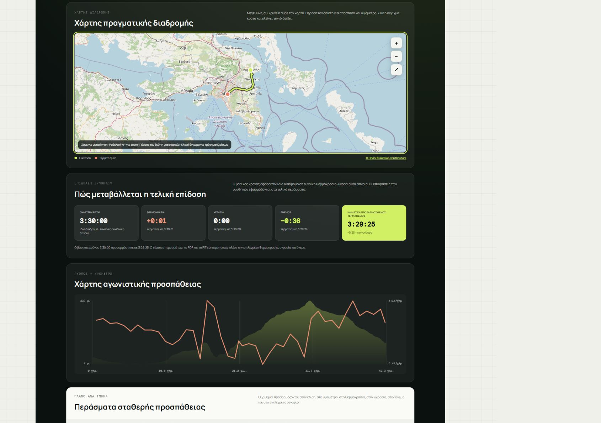Viewport: 601px width, 423px height.
Task: Select the wind −0:36 card
Action: pyautogui.click(x=307, y=223)
